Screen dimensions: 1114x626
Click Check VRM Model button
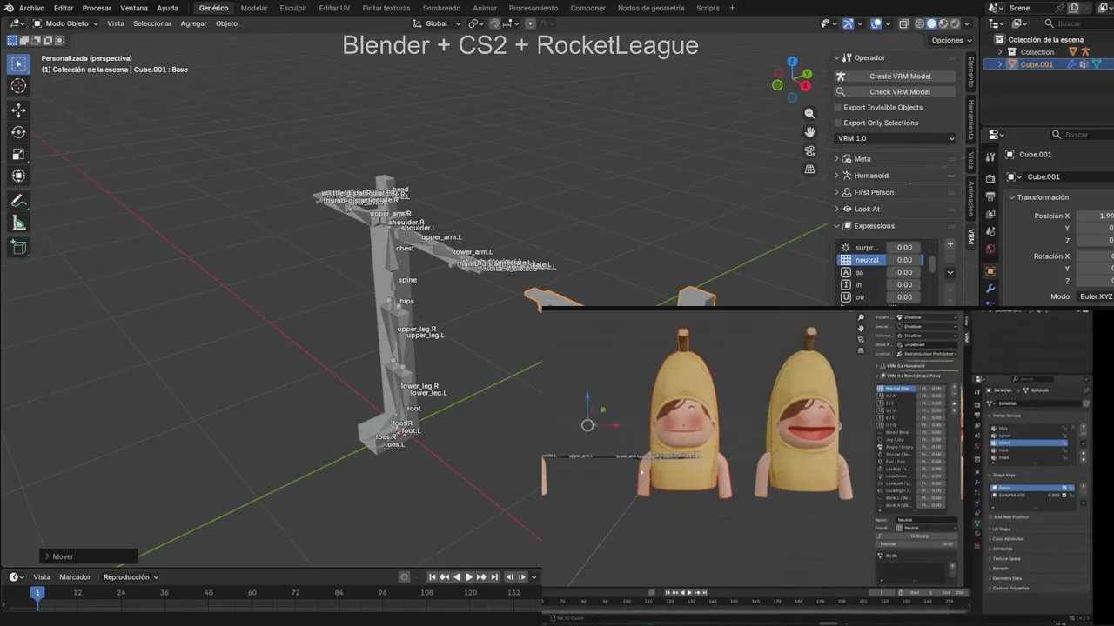click(x=895, y=91)
